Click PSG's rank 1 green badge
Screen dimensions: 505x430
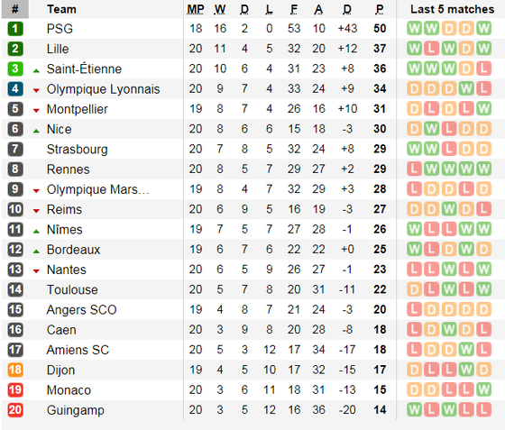pos(15,29)
